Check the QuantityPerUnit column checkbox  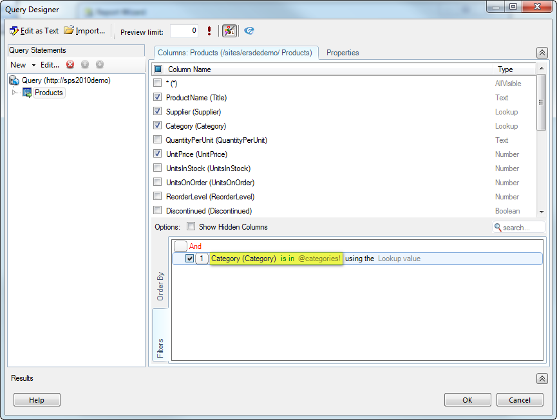click(158, 140)
